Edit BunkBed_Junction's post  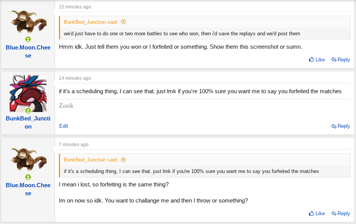point(64,126)
